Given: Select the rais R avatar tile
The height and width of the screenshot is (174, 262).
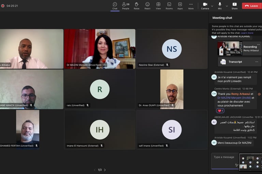Looking at the screenshot, I should tap(100, 89).
